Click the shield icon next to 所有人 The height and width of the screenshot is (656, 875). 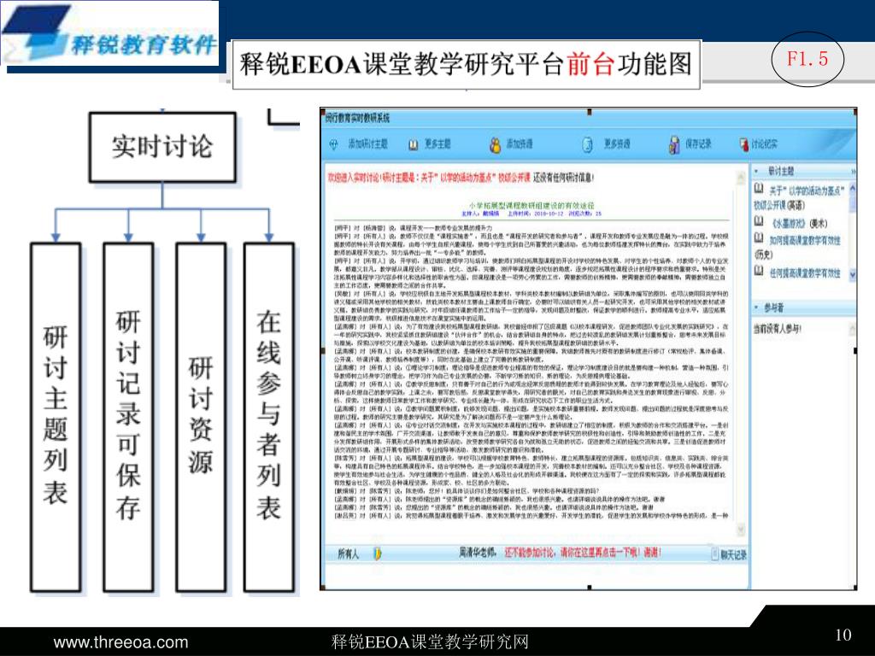378,553
